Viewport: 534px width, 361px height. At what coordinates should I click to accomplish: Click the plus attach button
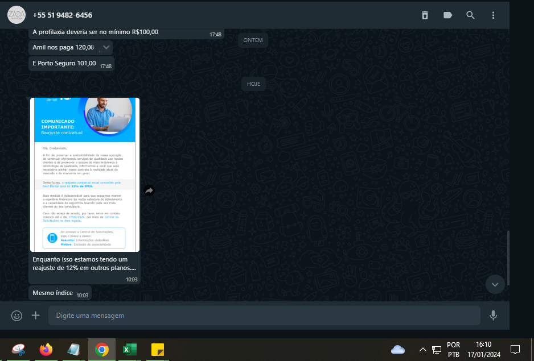point(36,315)
